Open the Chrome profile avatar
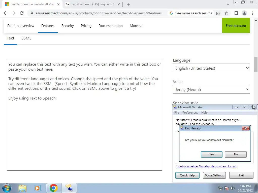The image size is (258, 193). point(244,13)
